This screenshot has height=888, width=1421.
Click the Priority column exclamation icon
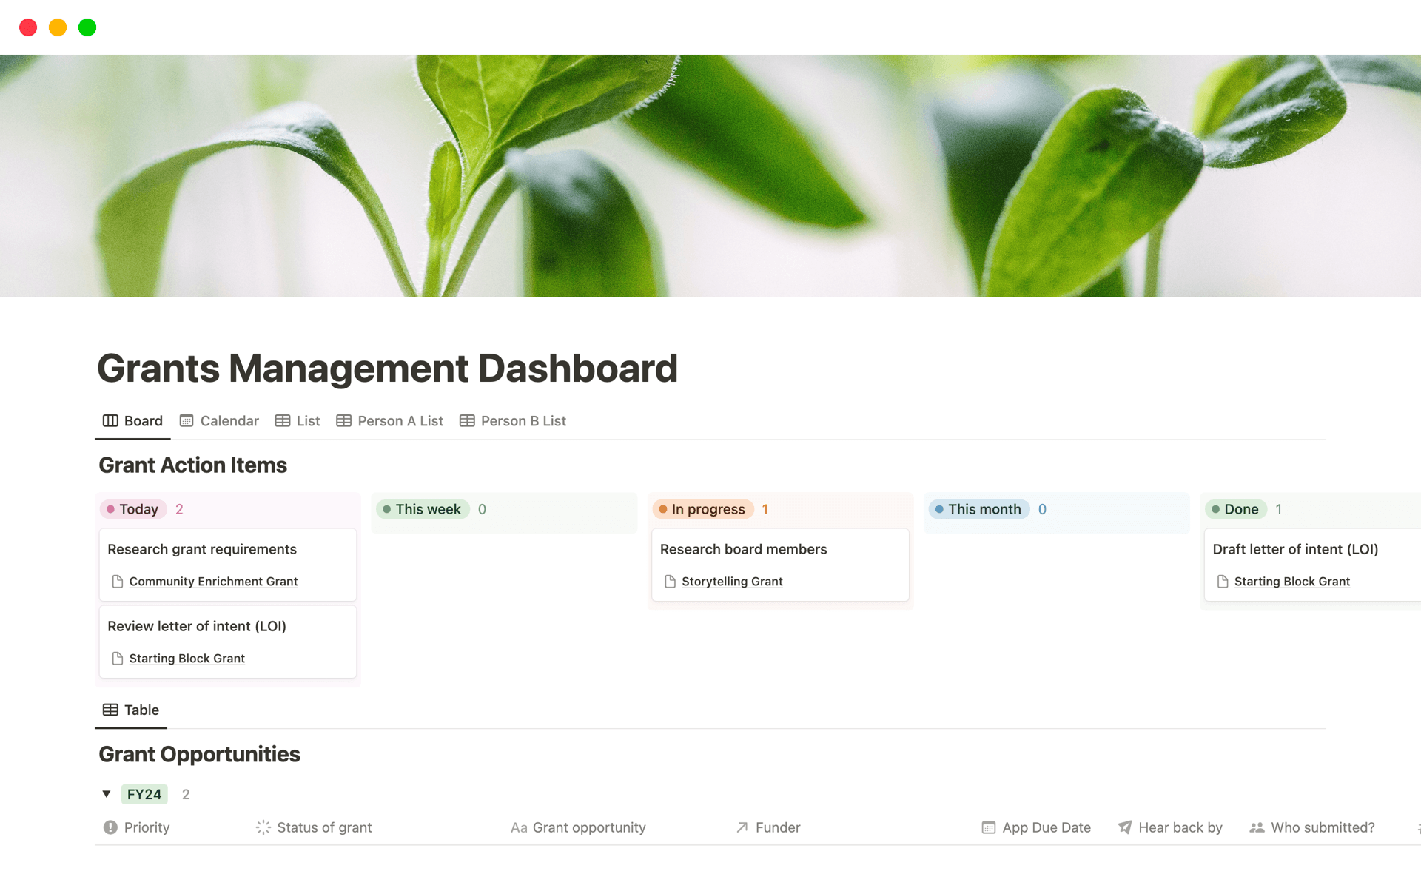pyautogui.click(x=110, y=827)
